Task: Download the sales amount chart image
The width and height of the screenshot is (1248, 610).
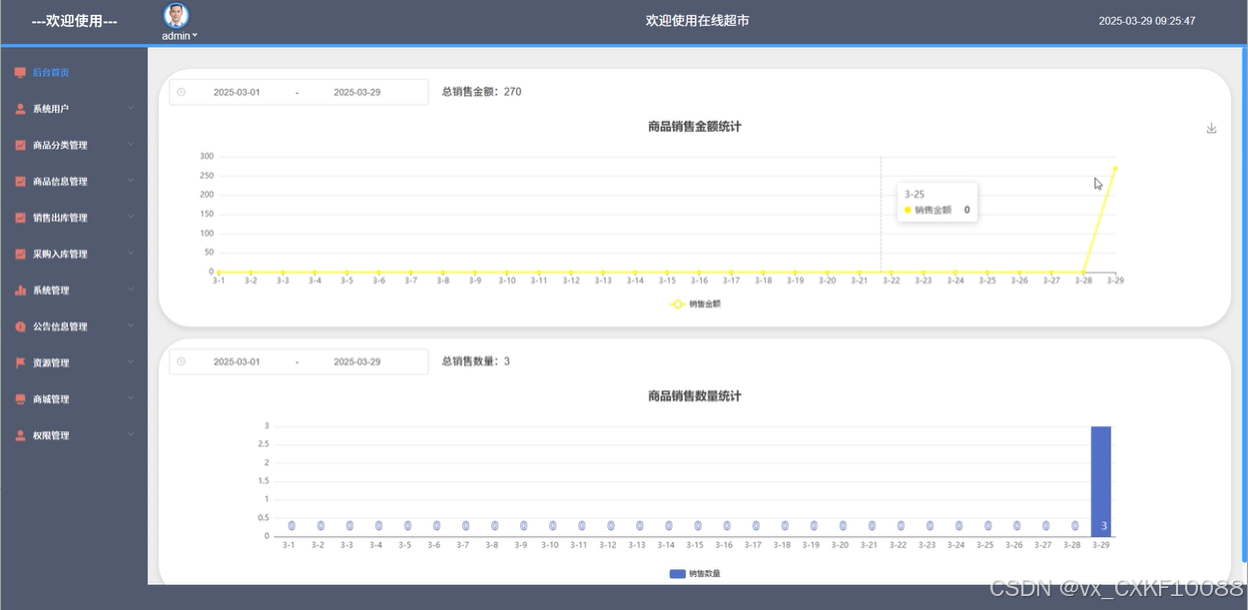Action: [x=1211, y=128]
